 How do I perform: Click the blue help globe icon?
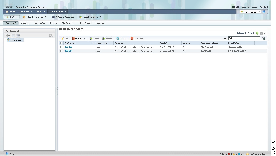[264, 12]
